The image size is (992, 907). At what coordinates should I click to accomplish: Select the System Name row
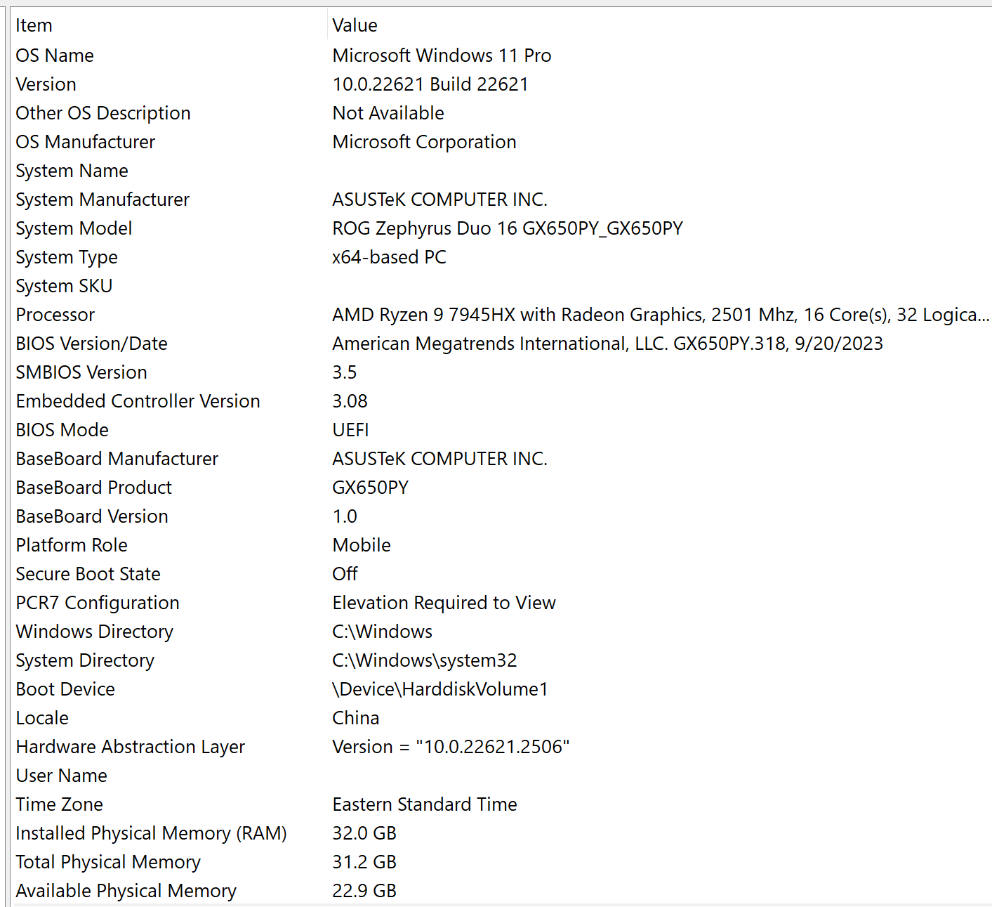[x=72, y=171]
